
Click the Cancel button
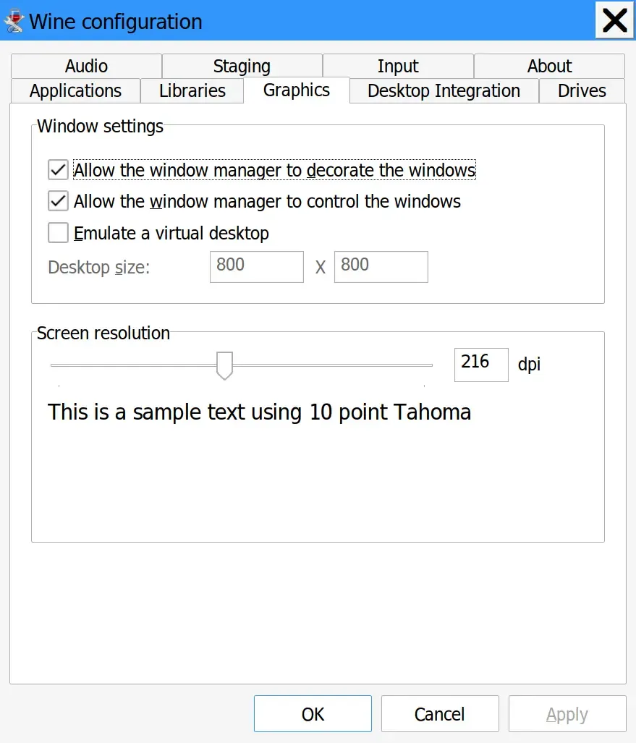pos(439,714)
